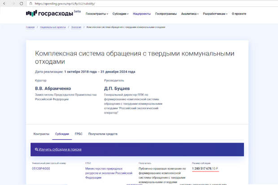This screenshot has width=278, height=185.
Task: Click the magnifier icon in blue banner
Action: pyautogui.click(x=36, y=149)
